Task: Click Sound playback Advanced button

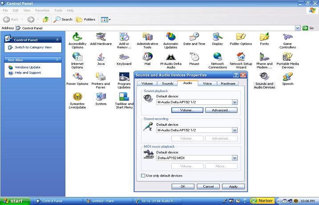Action: [221, 110]
